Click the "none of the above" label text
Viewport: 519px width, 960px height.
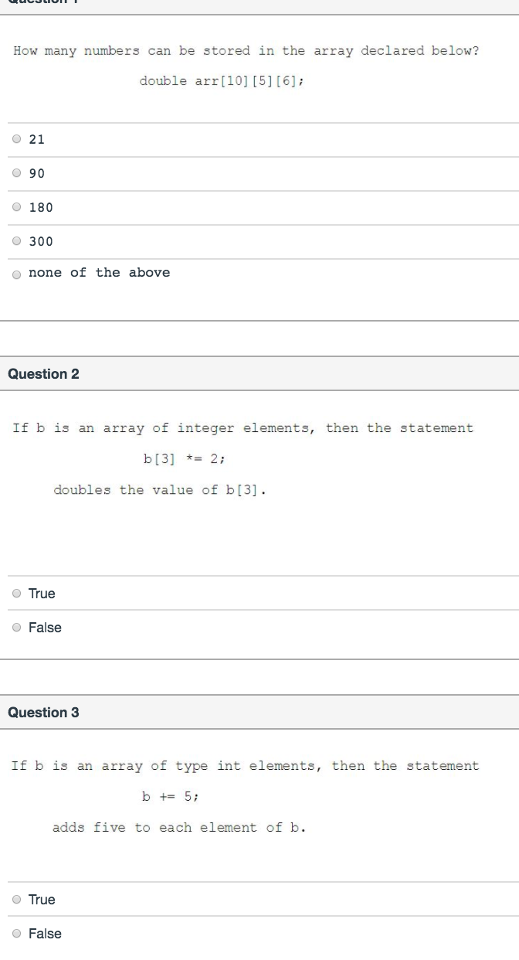(99, 273)
